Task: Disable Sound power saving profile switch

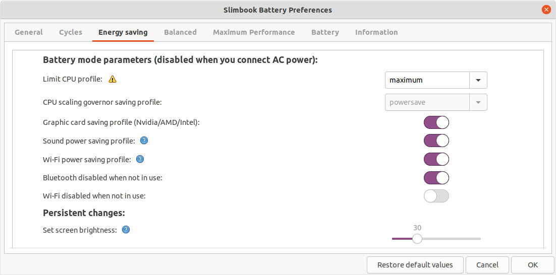Action: coord(436,141)
